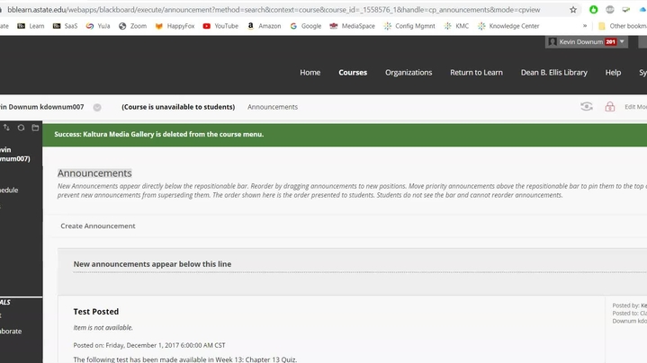Viewport: 647px width, 363px height.
Task: Open the Help tab
Action: [x=613, y=73]
